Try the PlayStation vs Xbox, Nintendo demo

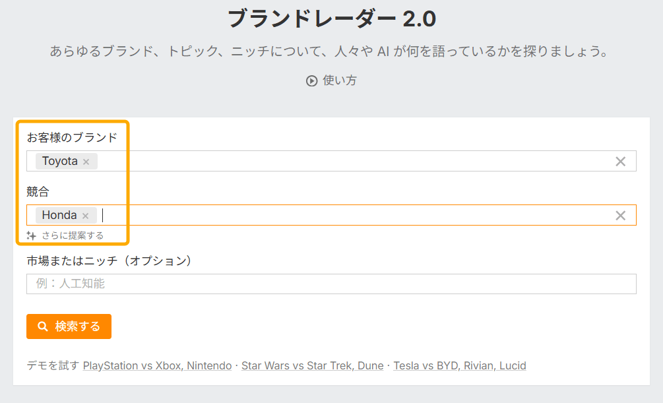click(157, 365)
